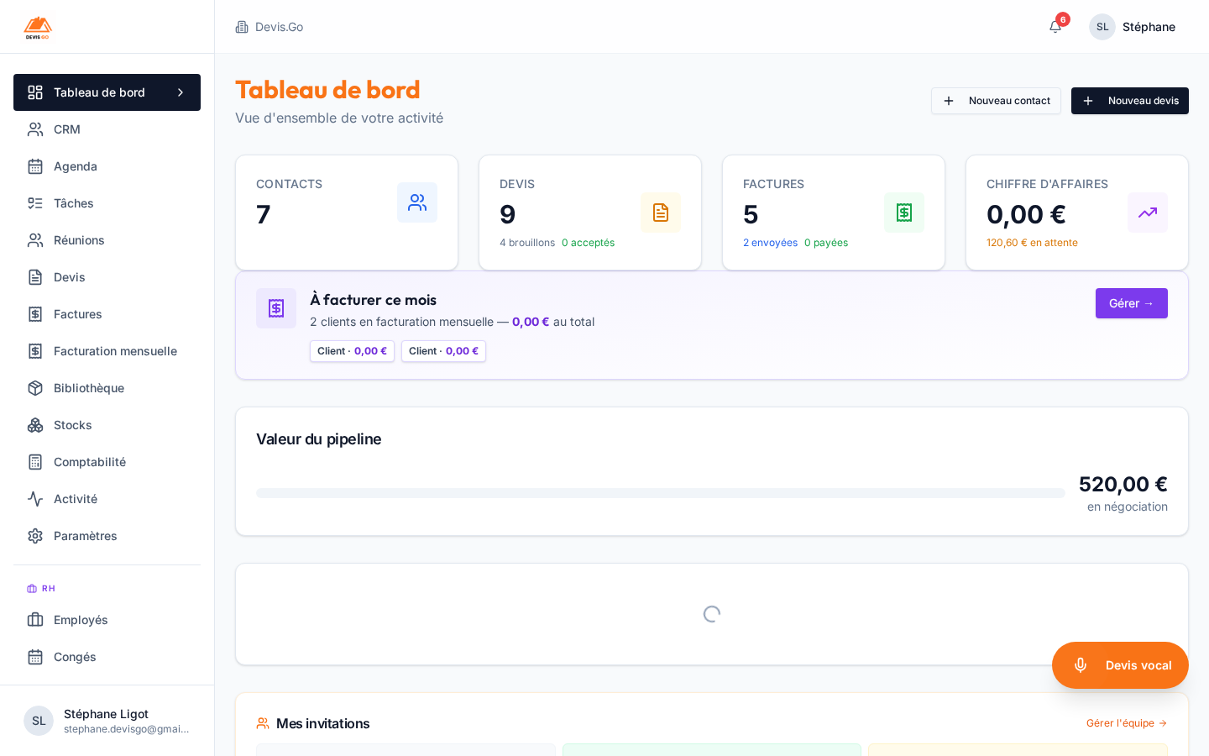This screenshot has width=1209, height=756.
Task: Click the Chiffre d'affaires trend icon
Action: tap(1148, 213)
